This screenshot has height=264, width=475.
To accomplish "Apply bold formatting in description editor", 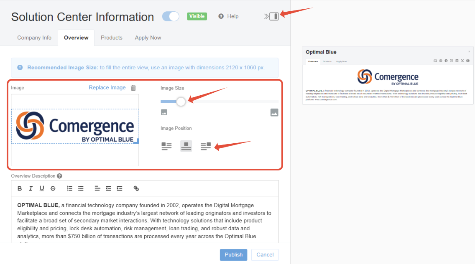I will (20, 188).
